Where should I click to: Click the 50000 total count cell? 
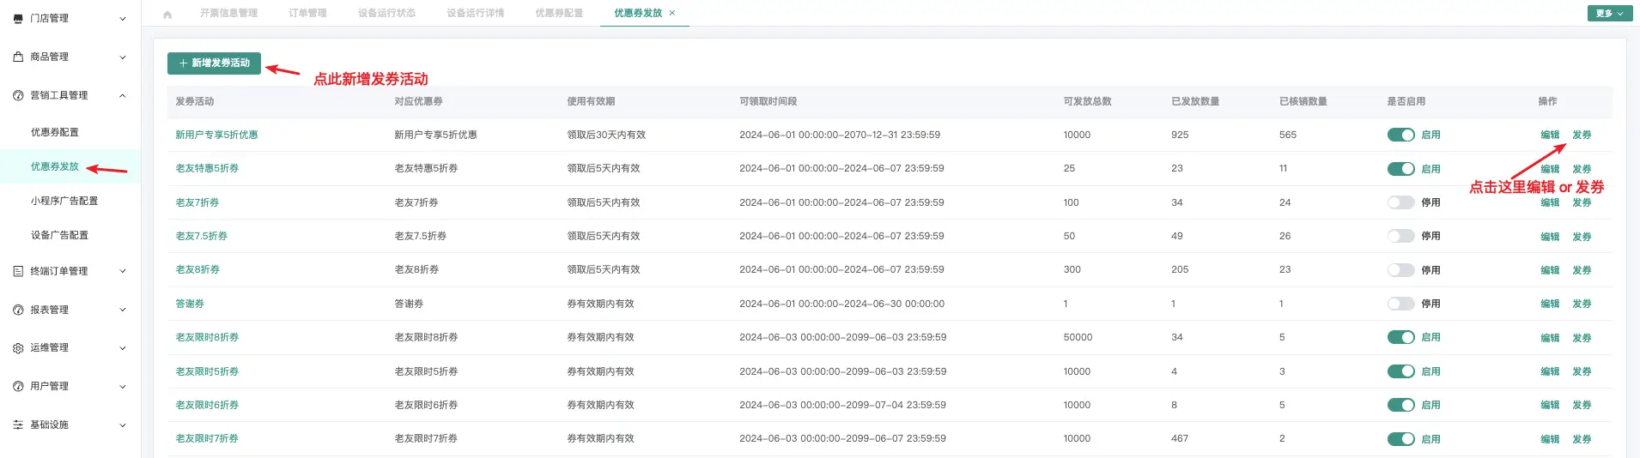[x=1078, y=337]
